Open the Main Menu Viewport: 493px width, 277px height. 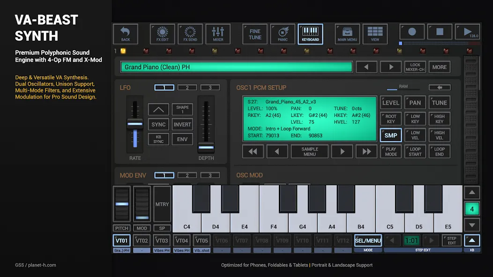[347, 34]
